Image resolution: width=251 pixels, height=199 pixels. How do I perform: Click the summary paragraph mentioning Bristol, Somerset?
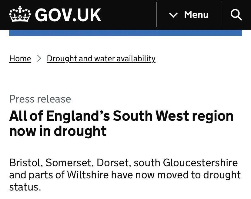point(125,175)
